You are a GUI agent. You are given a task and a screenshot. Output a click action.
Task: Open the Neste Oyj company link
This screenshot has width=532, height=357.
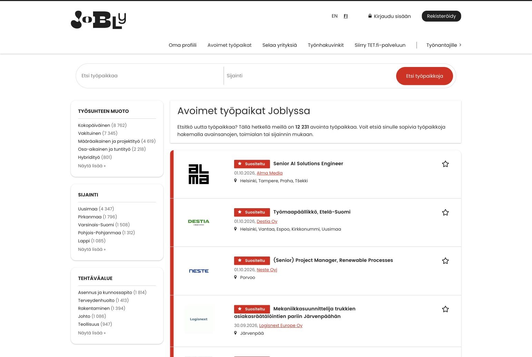[267, 270]
